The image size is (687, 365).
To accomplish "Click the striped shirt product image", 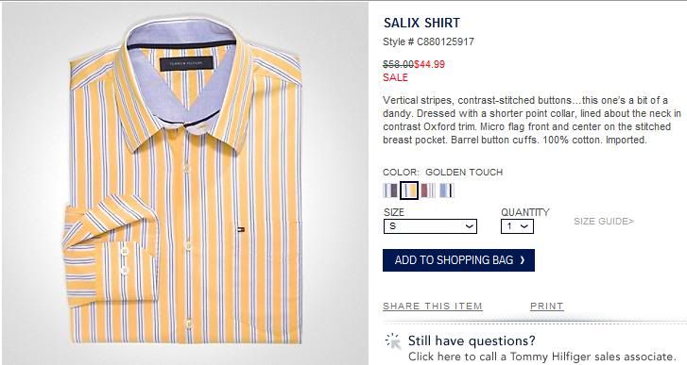I will click(x=185, y=184).
